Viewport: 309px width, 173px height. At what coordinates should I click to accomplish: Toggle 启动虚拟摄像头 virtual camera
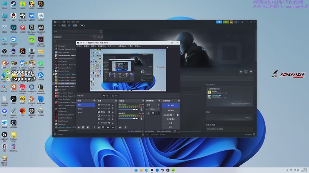[168, 115]
